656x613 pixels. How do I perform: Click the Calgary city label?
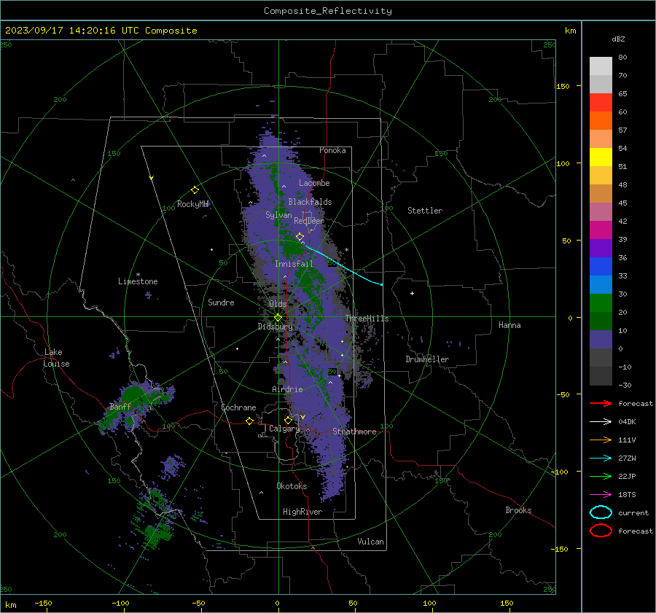point(284,429)
